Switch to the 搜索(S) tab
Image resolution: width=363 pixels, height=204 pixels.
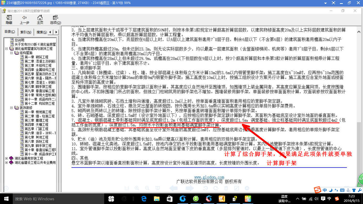42,32
